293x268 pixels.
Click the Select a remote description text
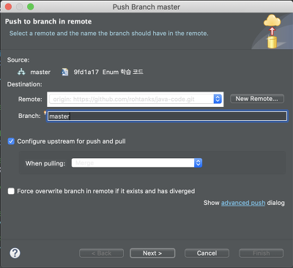(109, 34)
